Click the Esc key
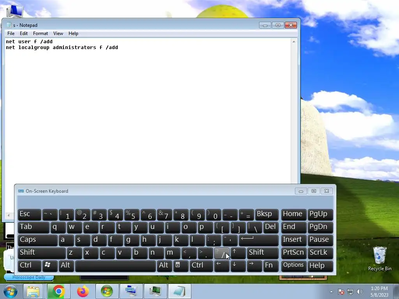This screenshot has height=299, width=399. coord(30,215)
